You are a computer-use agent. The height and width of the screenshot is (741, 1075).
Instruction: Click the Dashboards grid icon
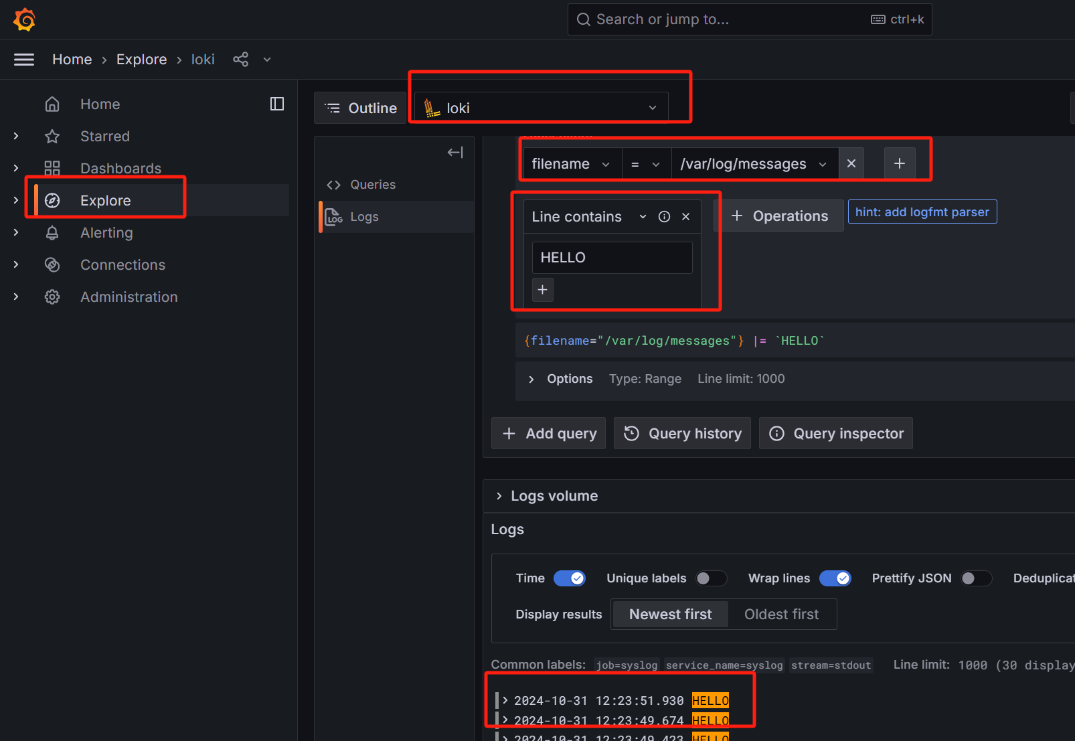click(52, 169)
